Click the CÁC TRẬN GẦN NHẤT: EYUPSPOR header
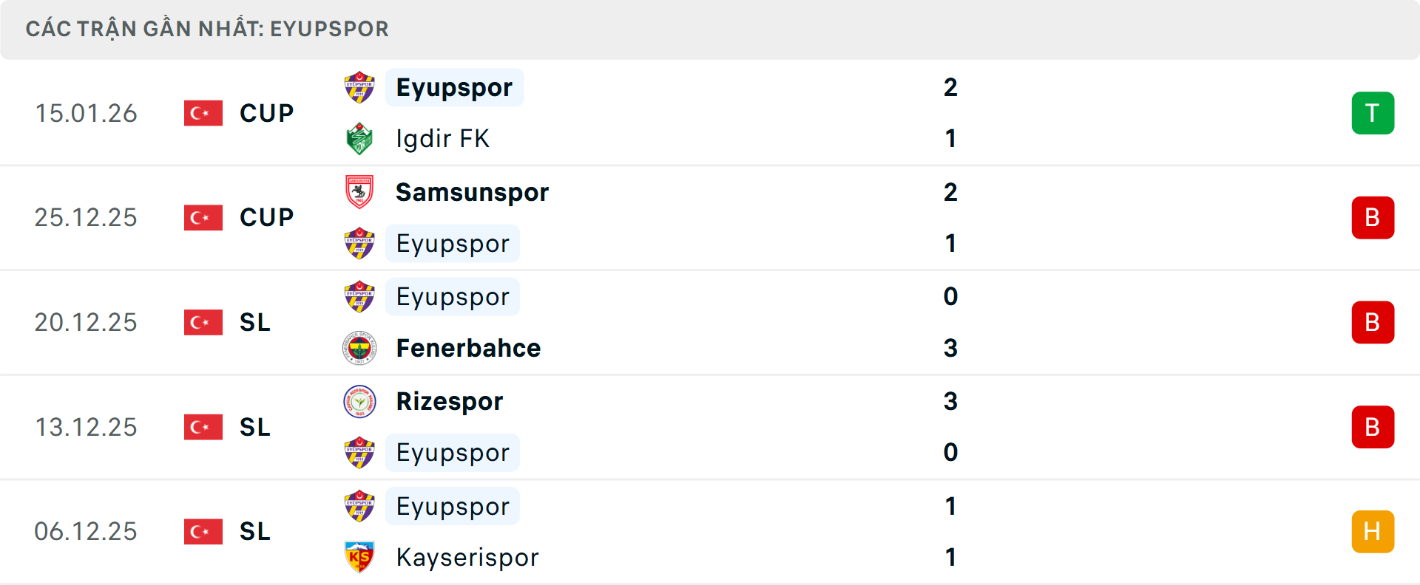 point(207,29)
